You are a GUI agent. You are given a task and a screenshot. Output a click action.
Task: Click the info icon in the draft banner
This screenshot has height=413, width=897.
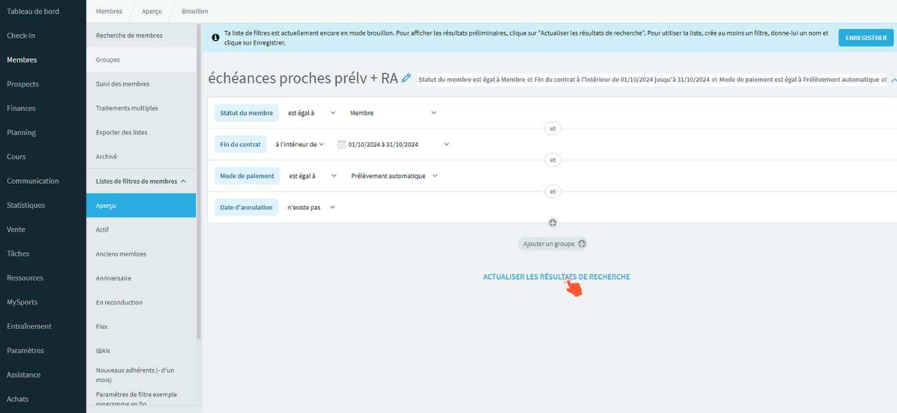(x=216, y=37)
